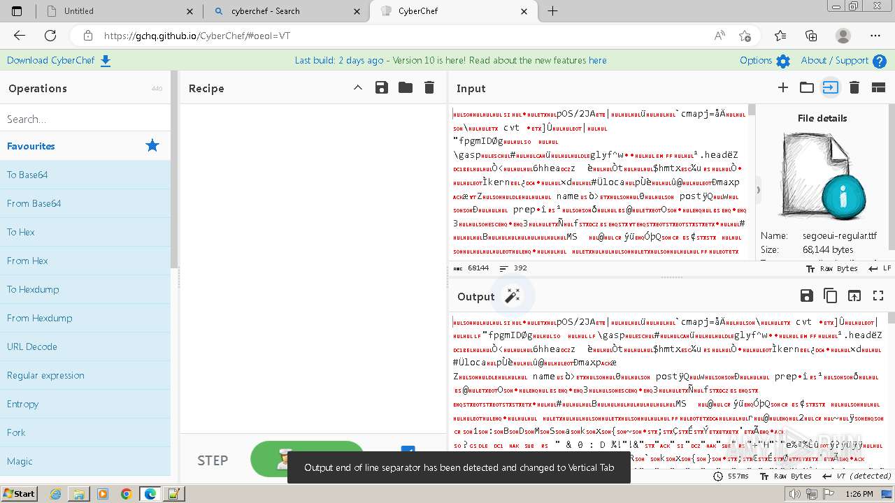Select the To Base64 operation

pos(85,175)
